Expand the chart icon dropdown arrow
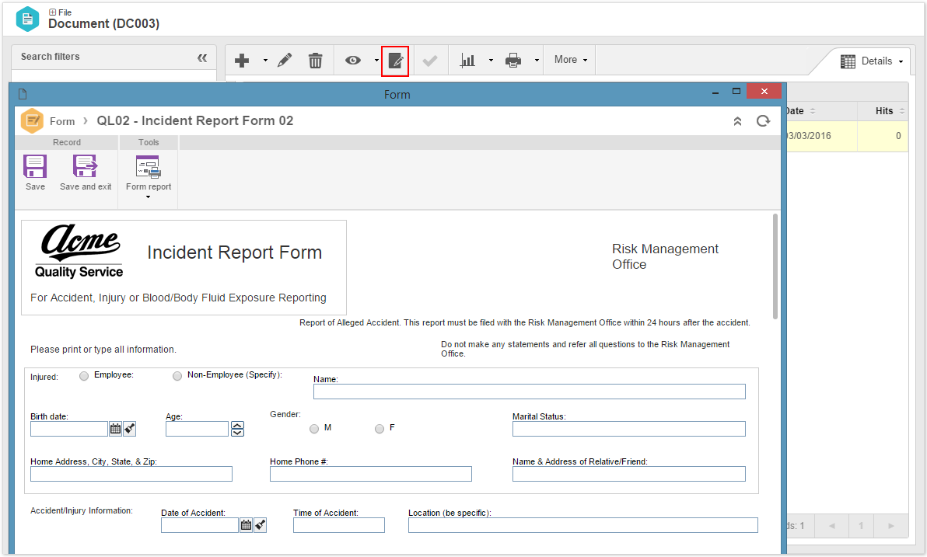This screenshot has width=927, height=557. [491, 61]
